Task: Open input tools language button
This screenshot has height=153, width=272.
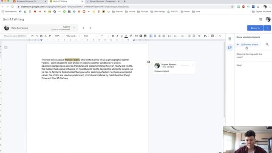Action: click(206, 36)
